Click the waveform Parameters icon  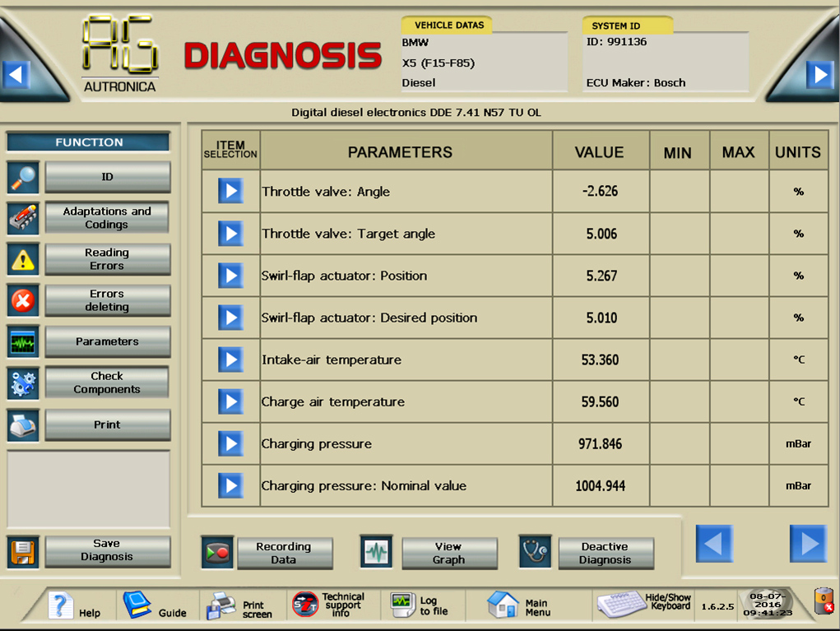(x=24, y=342)
